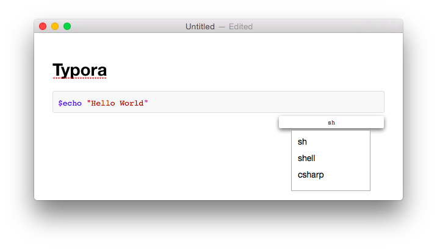Click the Untitled document title
The height and width of the screenshot is (249, 437).
200,26
